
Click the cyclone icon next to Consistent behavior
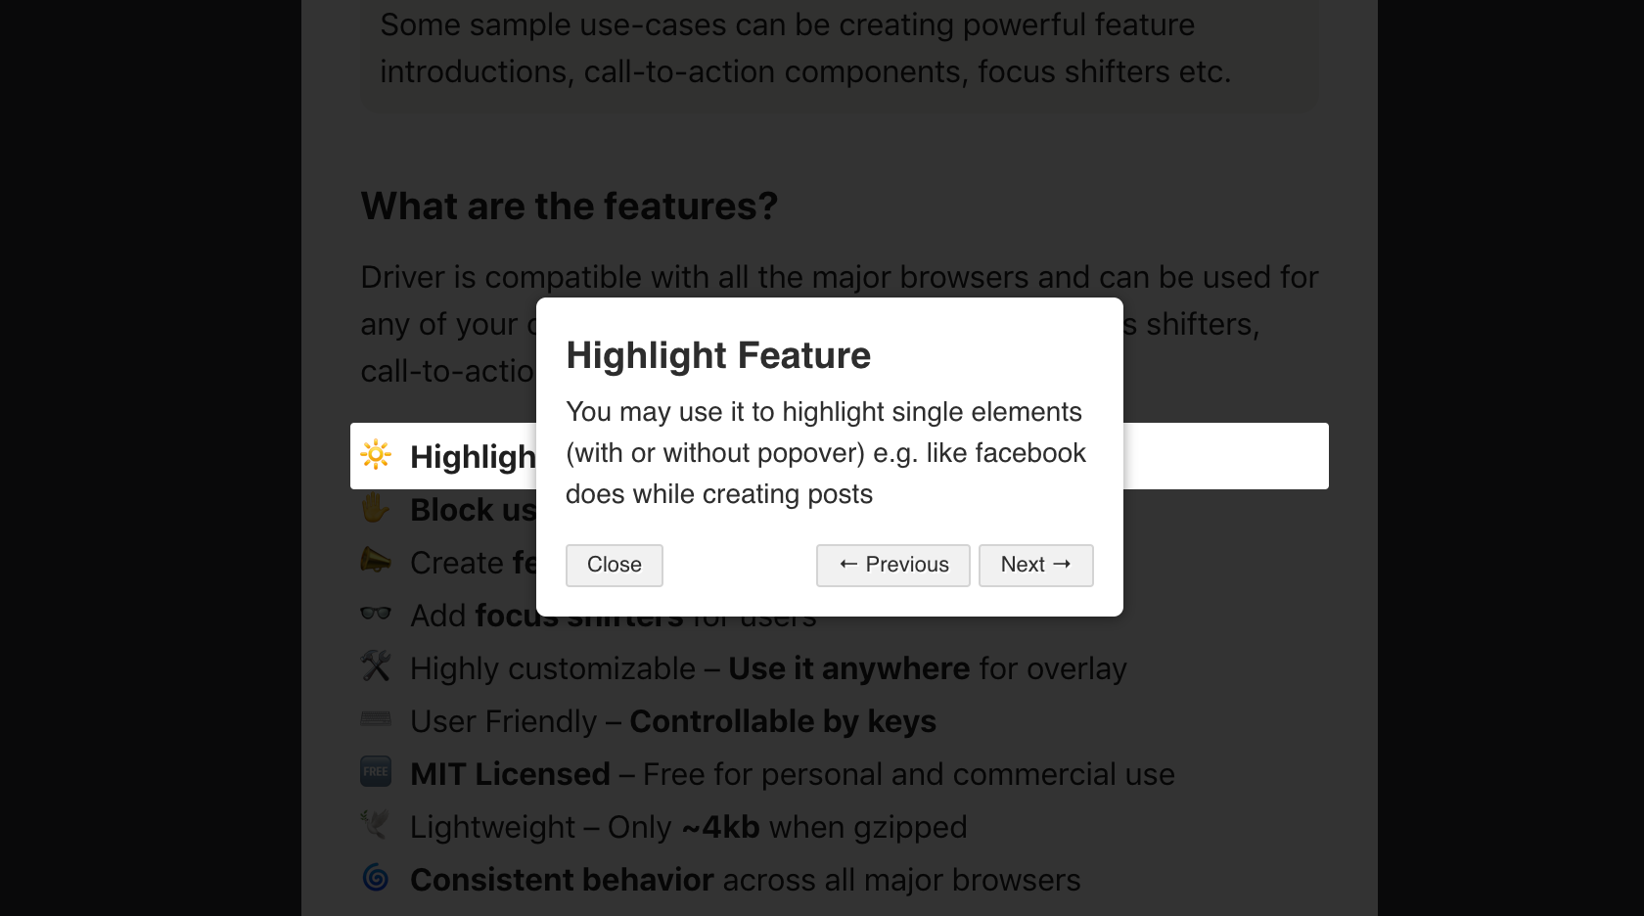pyautogui.click(x=375, y=879)
